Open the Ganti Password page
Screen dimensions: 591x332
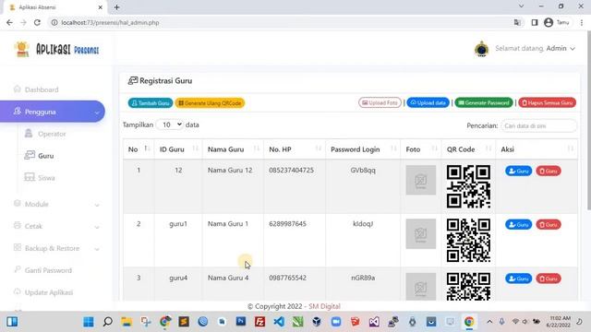42,270
